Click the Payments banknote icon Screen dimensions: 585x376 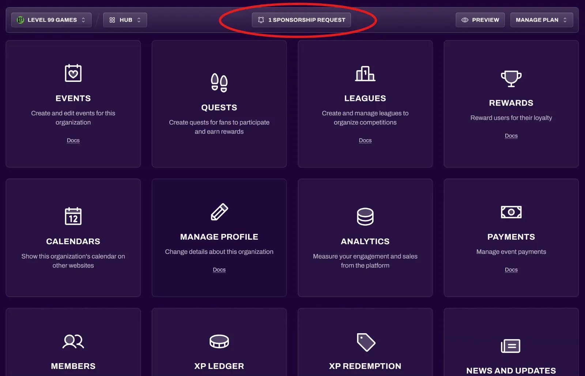click(511, 212)
